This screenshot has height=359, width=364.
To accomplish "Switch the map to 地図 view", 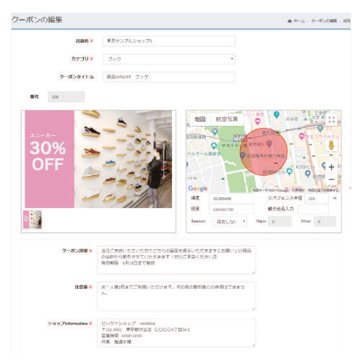I will (x=200, y=119).
